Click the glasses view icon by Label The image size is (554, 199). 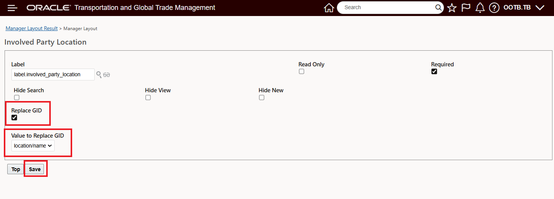click(107, 75)
